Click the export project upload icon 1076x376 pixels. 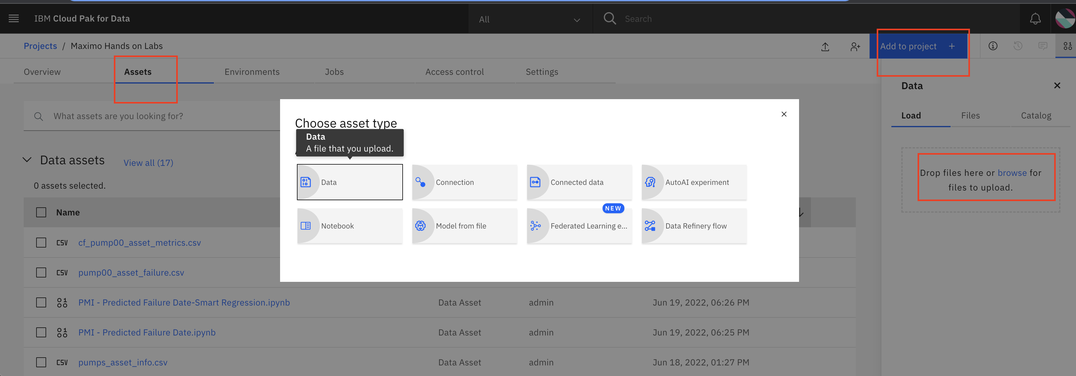[825, 46]
